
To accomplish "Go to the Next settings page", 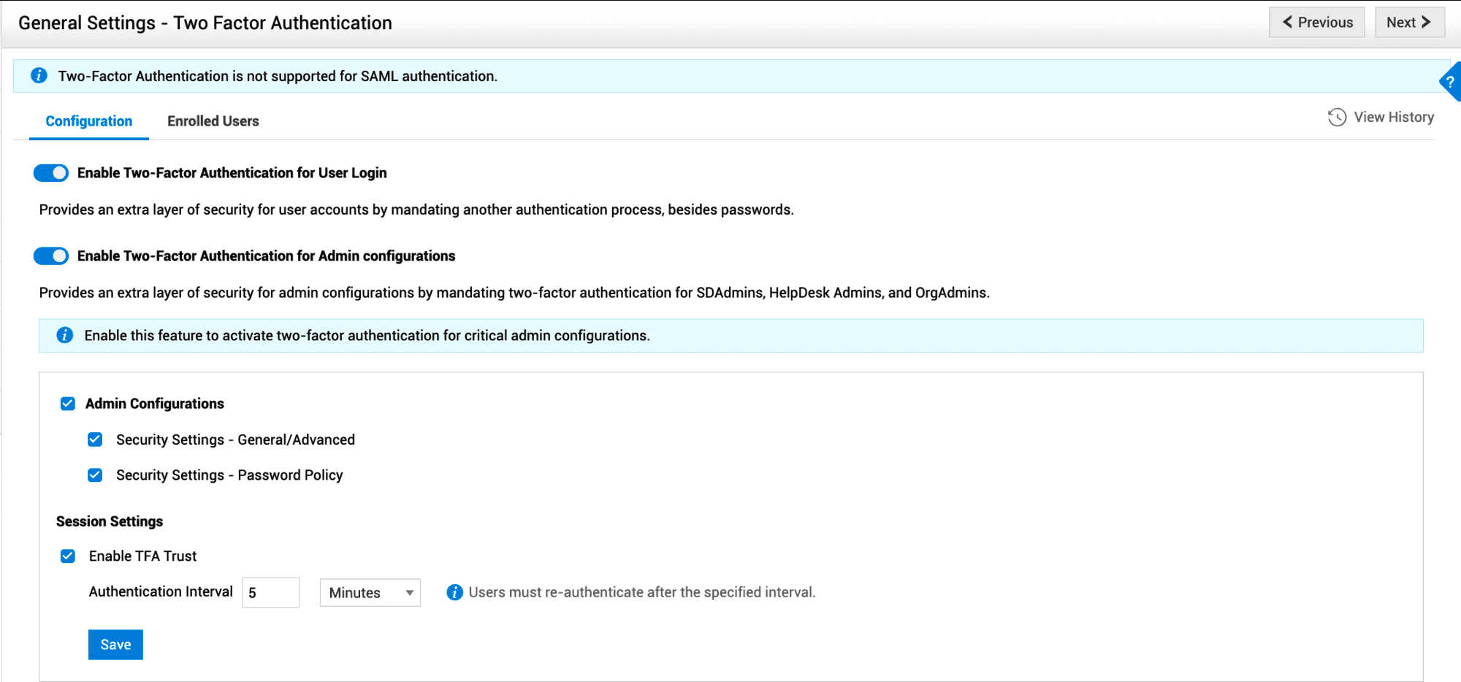I will point(1409,22).
